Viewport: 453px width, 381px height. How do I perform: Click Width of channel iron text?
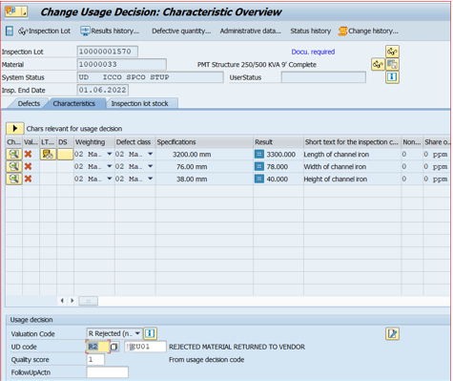[x=335, y=167]
